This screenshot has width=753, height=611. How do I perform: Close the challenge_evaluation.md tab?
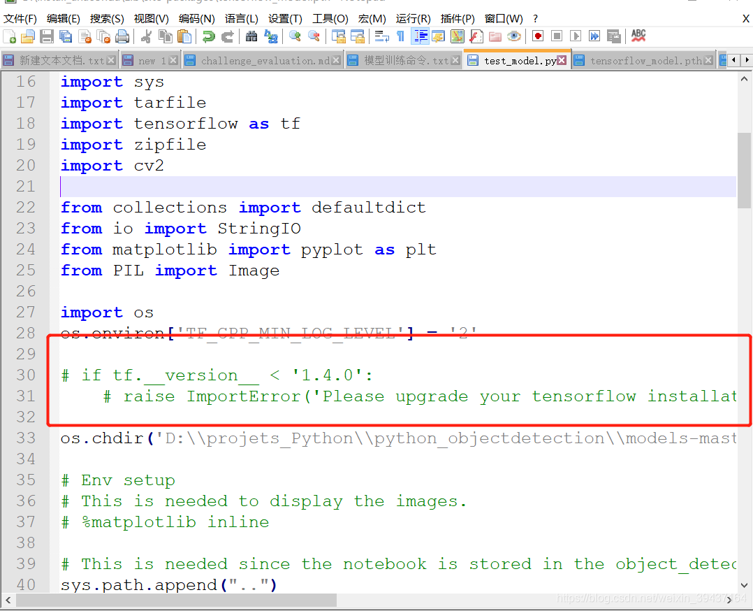click(x=336, y=60)
